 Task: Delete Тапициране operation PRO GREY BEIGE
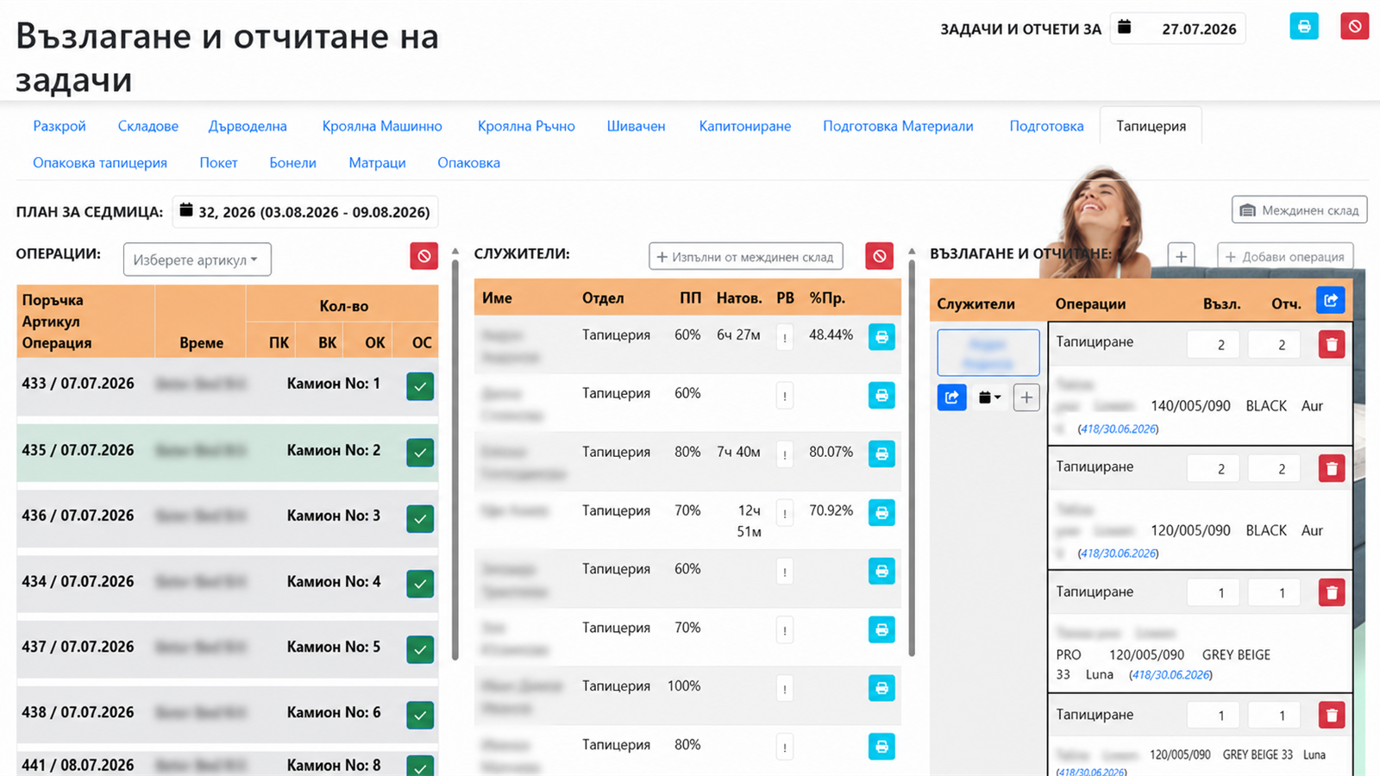[1332, 592]
